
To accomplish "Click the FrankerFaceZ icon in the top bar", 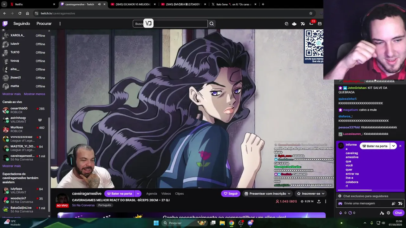I will pyautogui.click(x=286, y=23).
